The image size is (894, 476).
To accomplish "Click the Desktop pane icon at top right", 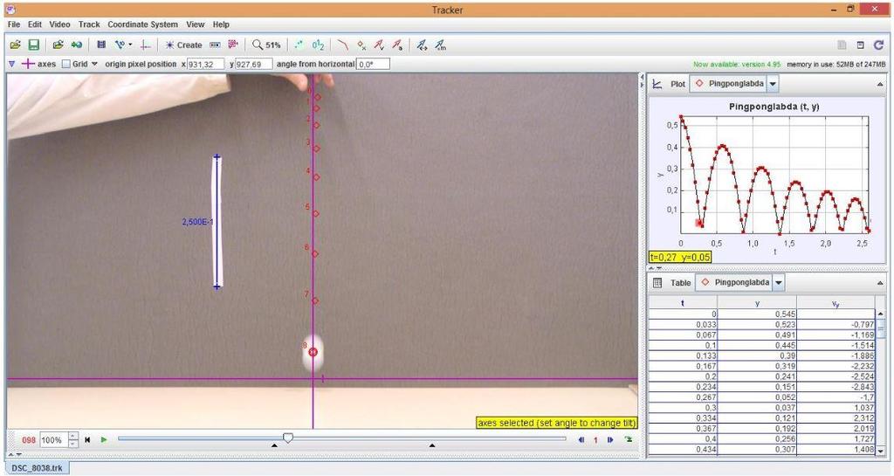I will [860, 45].
